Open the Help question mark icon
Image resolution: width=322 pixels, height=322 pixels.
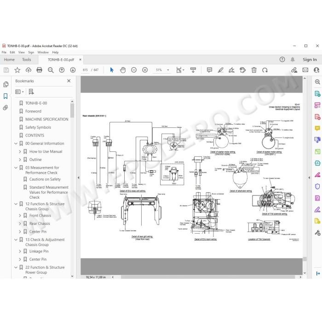[x=282, y=59]
